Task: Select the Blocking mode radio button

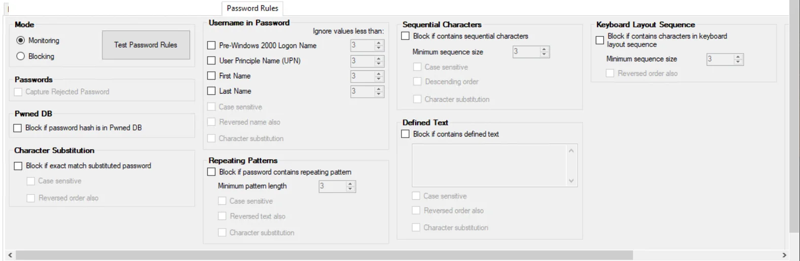Action: pos(21,56)
